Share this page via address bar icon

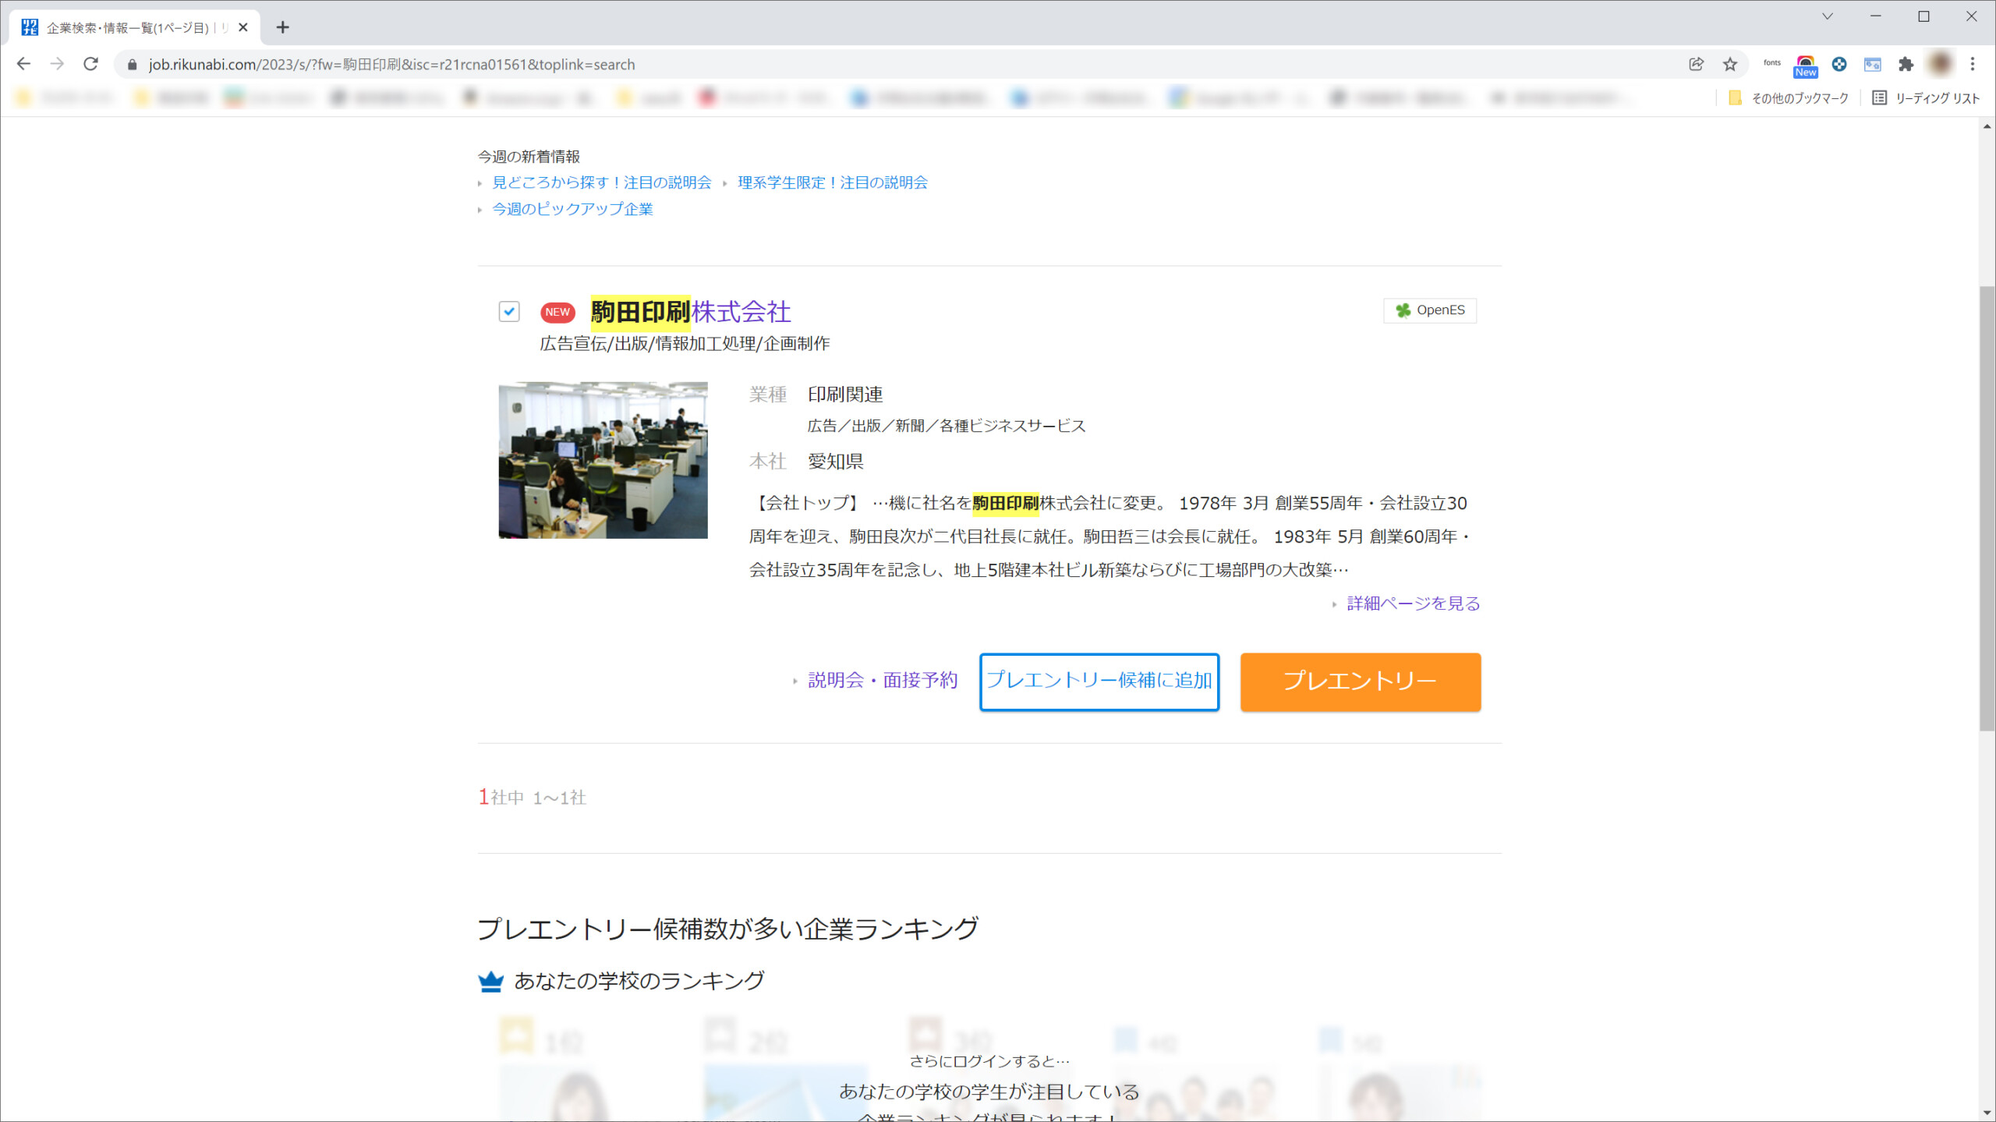[x=1696, y=64]
